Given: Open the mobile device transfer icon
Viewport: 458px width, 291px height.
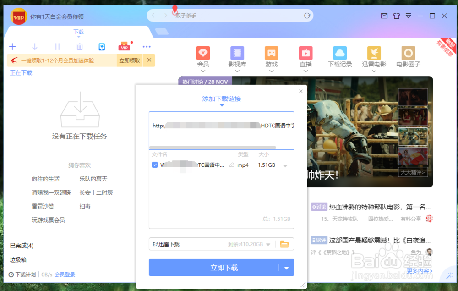Looking at the screenshot, I should (x=102, y=46).
